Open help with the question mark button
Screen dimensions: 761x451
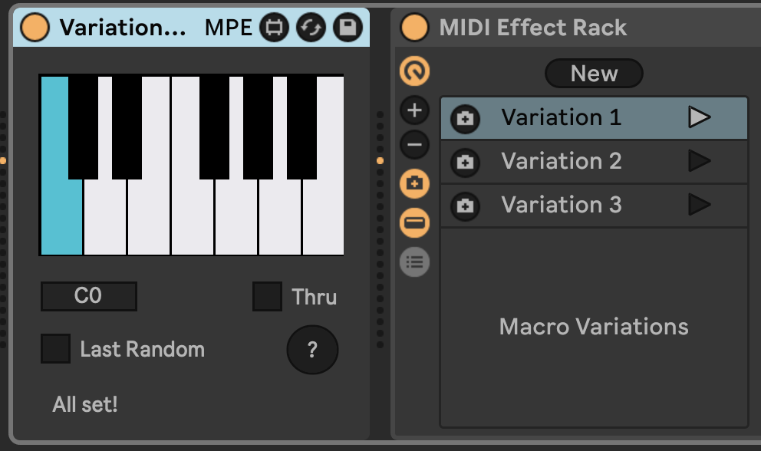coord(312,350)
